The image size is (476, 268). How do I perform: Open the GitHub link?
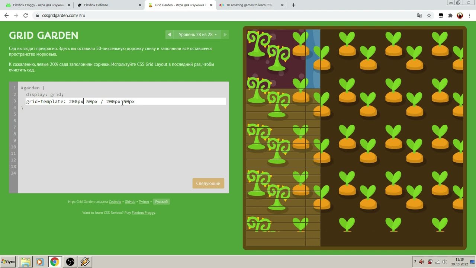point(130,202)
